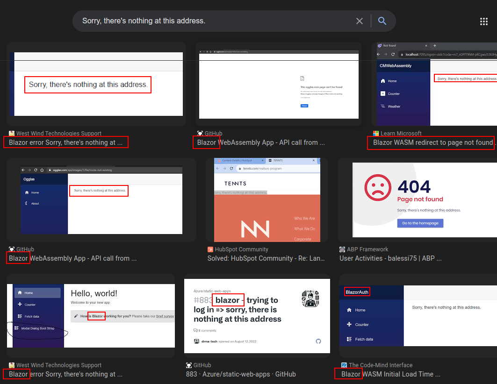Clear the search box text
Image resolution: width=497 pixels, height=384 pixels.
point(359,21)
